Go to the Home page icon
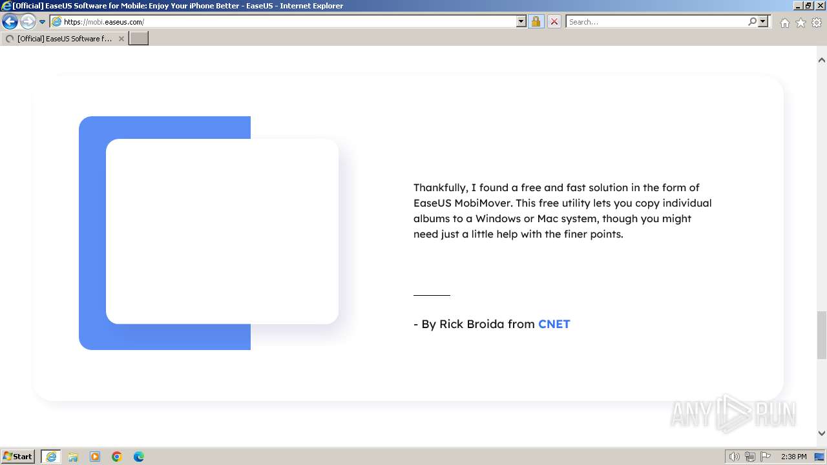 tap(784, 23)
